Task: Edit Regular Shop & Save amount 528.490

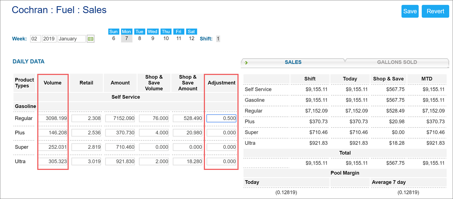Action: (x=188, y=118)
